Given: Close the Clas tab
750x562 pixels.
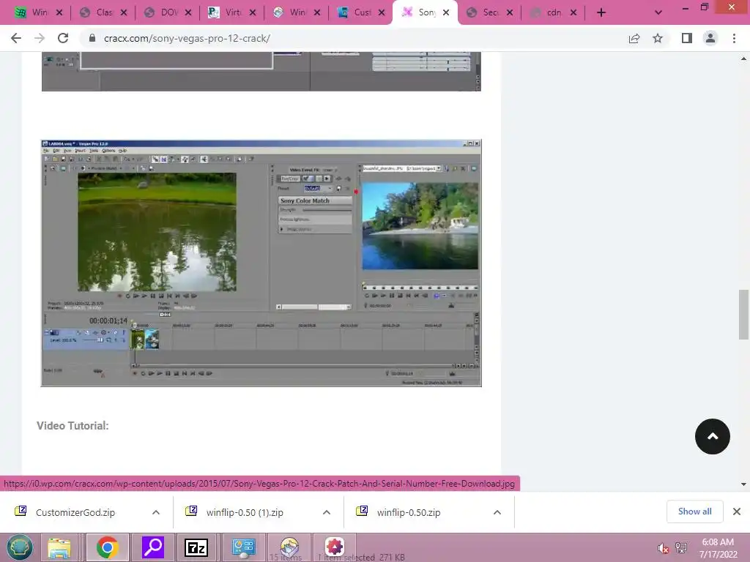Looking at the screenshot, I should click(x=123, y=13).
